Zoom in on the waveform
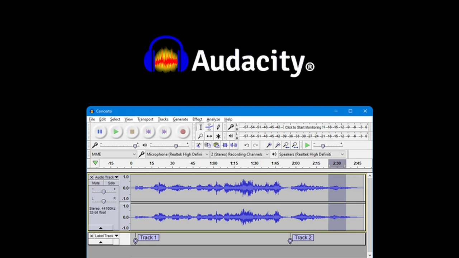The height and width of the screenshot is (258, 459). click(269, 145)
